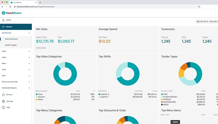218x124 pixels.
Task: Expand the Scheduled Reports section
Action: (29, 88)
